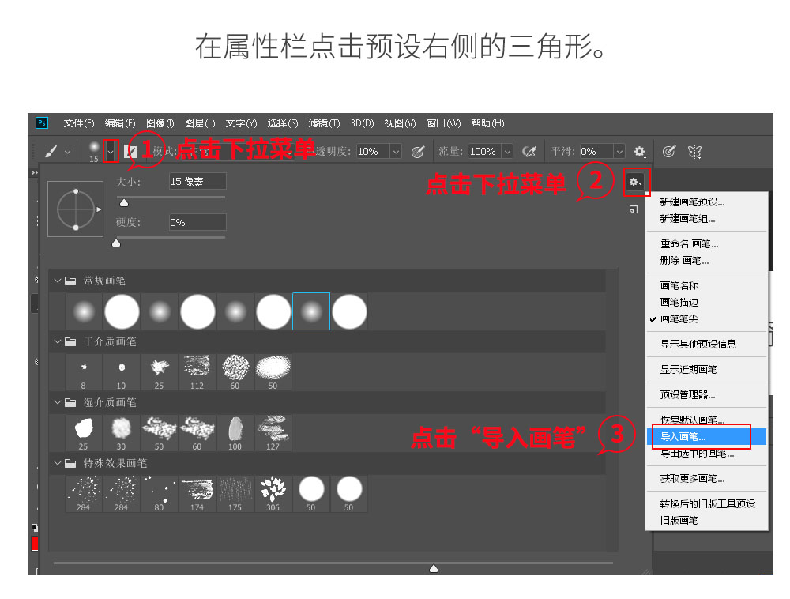Adjust the brush size slider handle
This screenshot has height=599, width=790.
[x=124, y=202]
